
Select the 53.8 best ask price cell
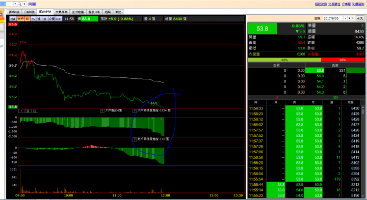pos(315,70)
